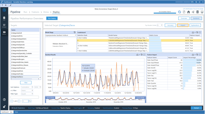The height and width of the screenshot is (114, 205).
Task: Maximize the Feature Impact panel
Action: point(200,55)
